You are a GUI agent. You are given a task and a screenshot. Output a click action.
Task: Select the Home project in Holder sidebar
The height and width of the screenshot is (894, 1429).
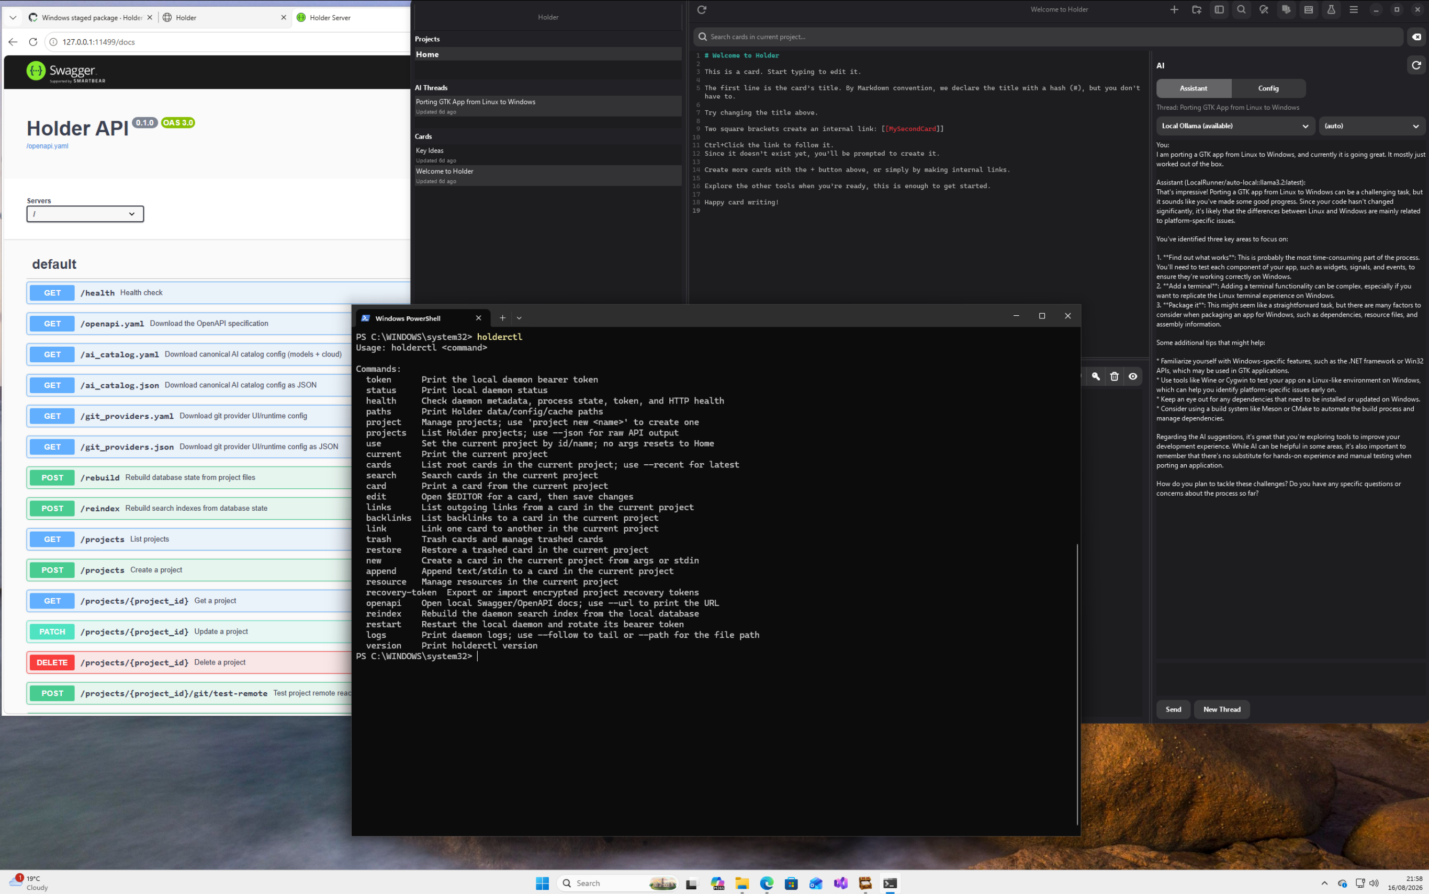[x=548, y=54]
